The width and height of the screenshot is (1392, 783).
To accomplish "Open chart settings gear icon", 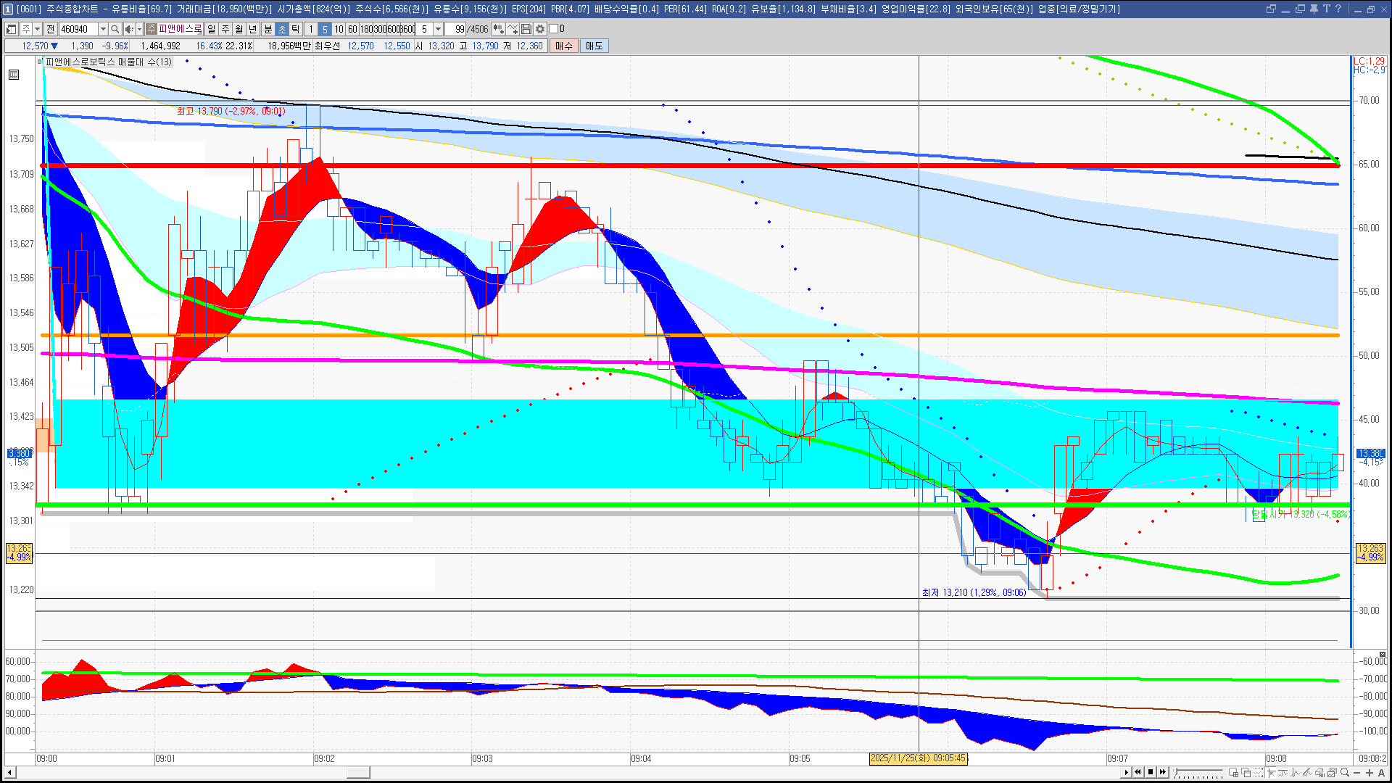I will [540, 29].
